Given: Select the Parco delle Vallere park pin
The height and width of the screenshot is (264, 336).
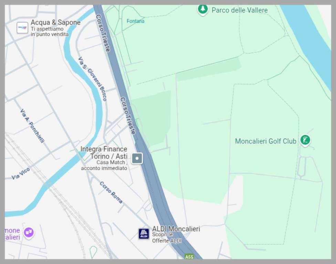Looking at the screenshot, I should [x=203, y=9].
